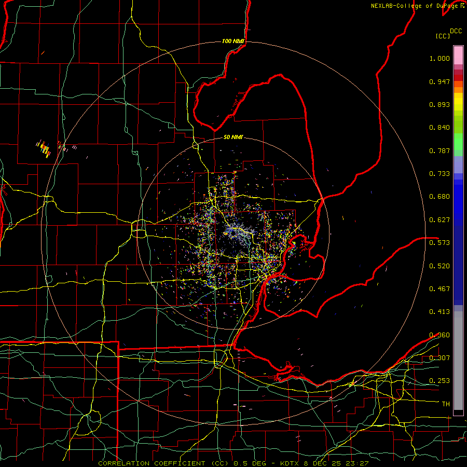Click the 0.520 legend value

pyautogui.click(x=439, y=266)
